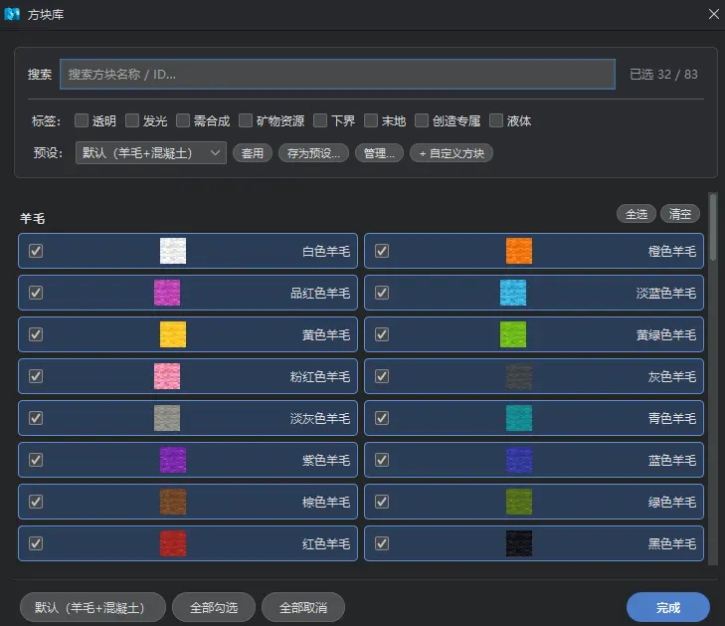
Task: Enable the 液体 tag filter
Action: [x=496, y=120]
